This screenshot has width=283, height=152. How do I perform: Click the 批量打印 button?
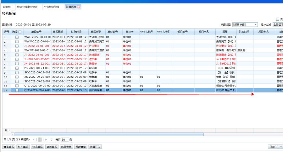(x=95, y=147)
